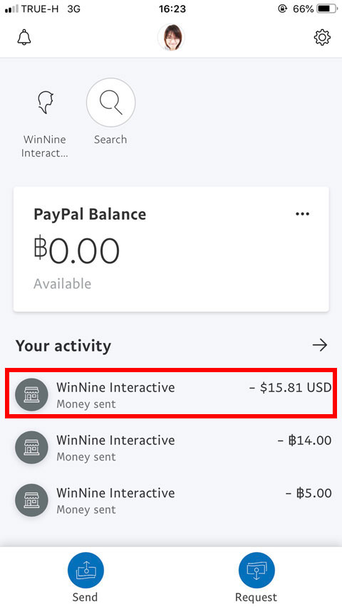The height and width of the screenshot is (607, 342).
Task: Open notifications bell icon
Action: (24, 38)
